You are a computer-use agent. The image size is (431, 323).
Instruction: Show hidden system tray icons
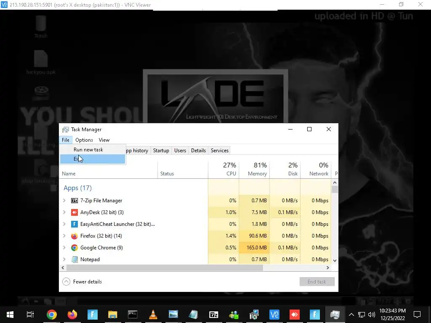(351, 315)
